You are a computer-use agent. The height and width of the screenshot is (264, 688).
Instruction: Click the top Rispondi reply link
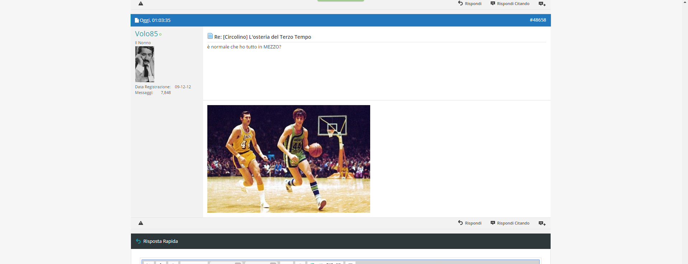point(470,4)
